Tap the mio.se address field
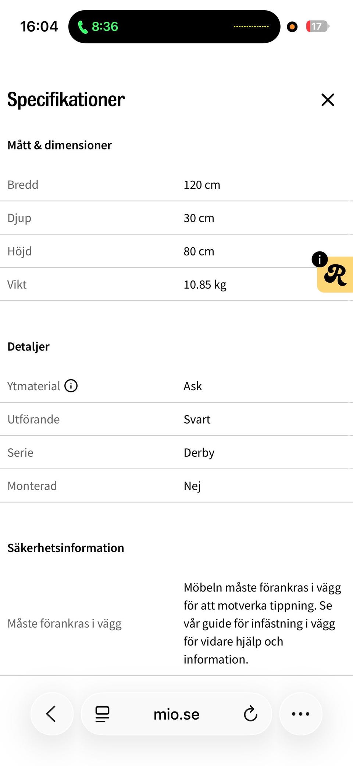 click(176, 714)
